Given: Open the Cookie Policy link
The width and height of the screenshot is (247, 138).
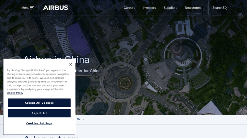Looking at the screenshot, I should (x=15, y=93).
